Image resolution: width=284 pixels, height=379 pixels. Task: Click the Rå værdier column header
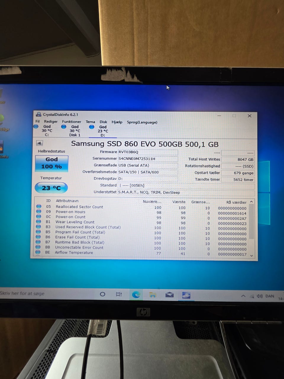[236, 203]
